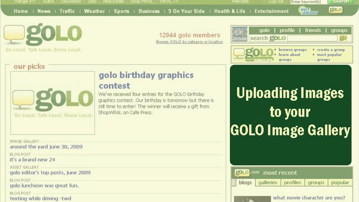Open the groups link in member bar
Image resolution: width=359 pixels, height=202 pixels.
[339, 30]
